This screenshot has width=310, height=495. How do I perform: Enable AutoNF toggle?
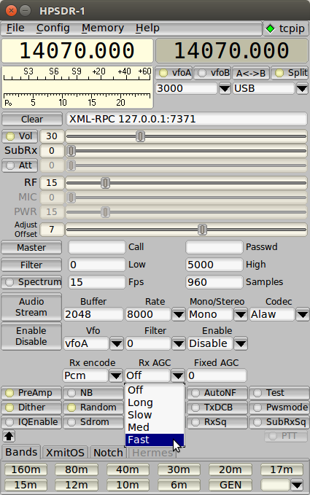click(x=217, y=393)
